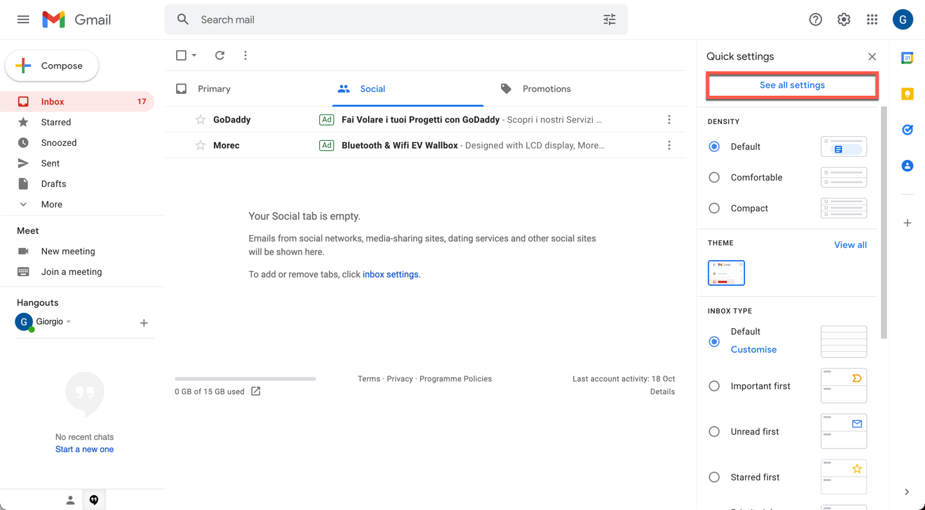This screenshot has height=510, width=925.
Task: Open the inbox settings link
Action: [391, 274]
